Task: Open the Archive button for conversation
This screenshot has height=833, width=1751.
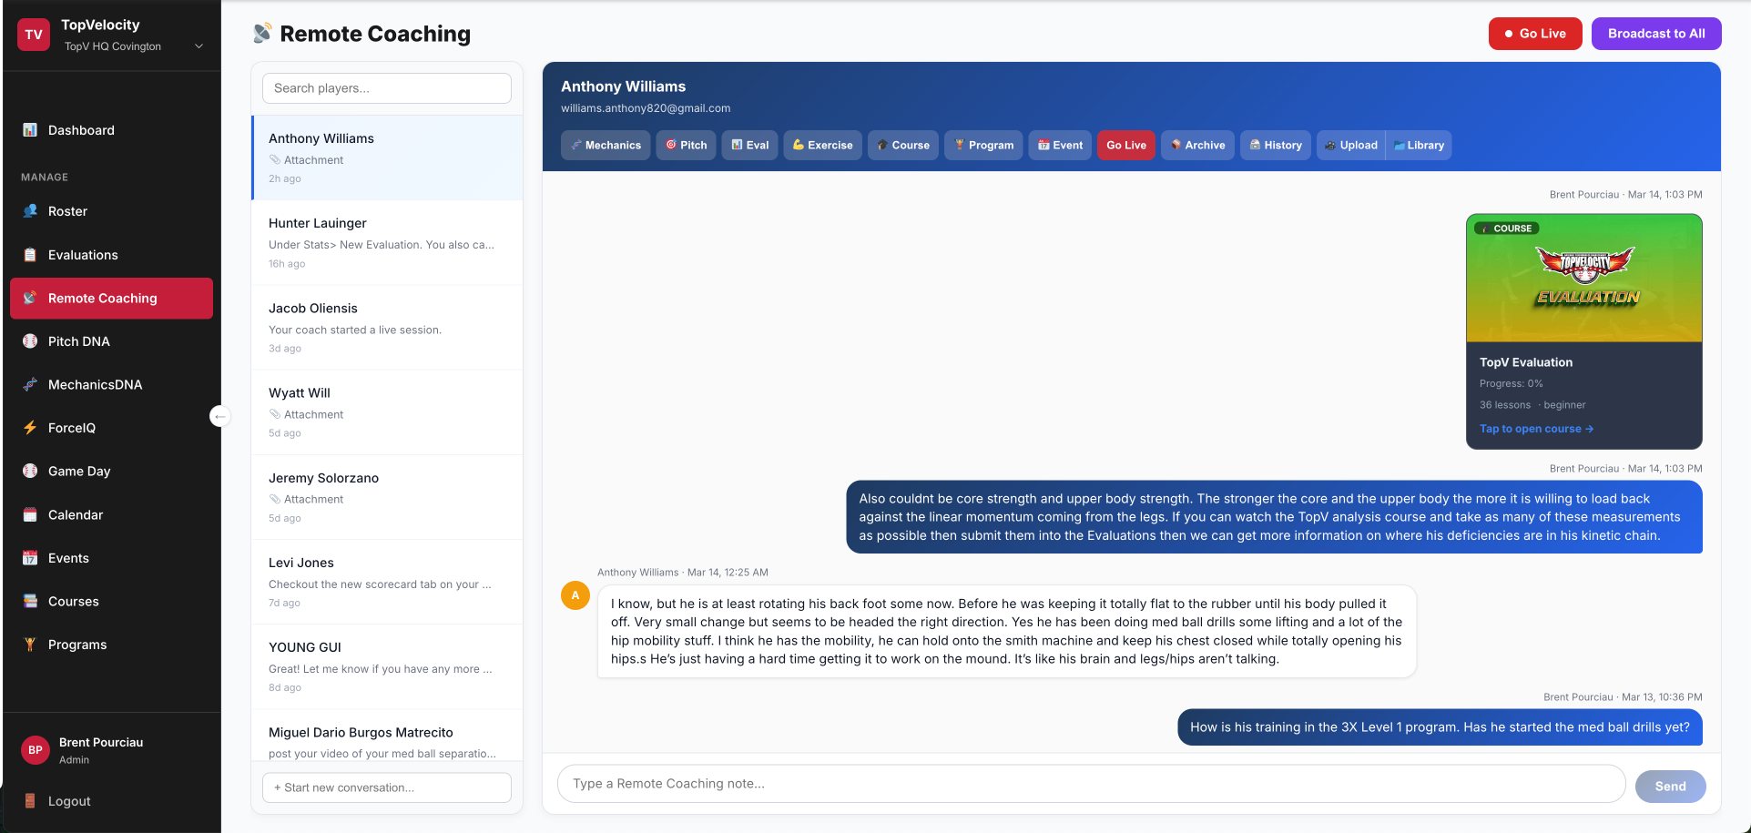Action: 1197,146
